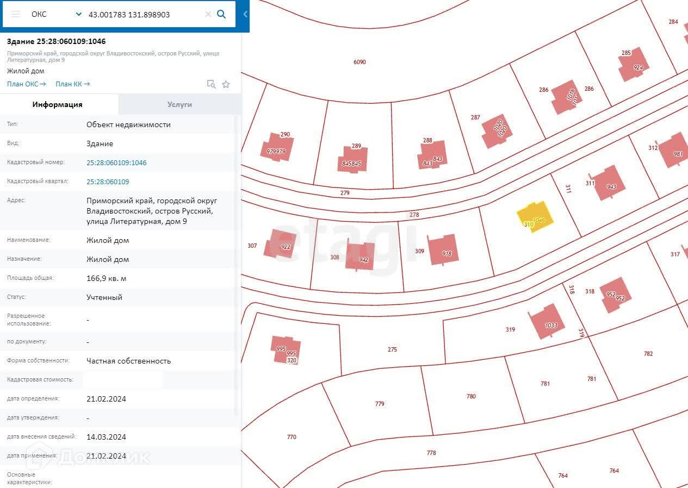Click the area value 166,9 кв. м

click(x=106, y=278)
